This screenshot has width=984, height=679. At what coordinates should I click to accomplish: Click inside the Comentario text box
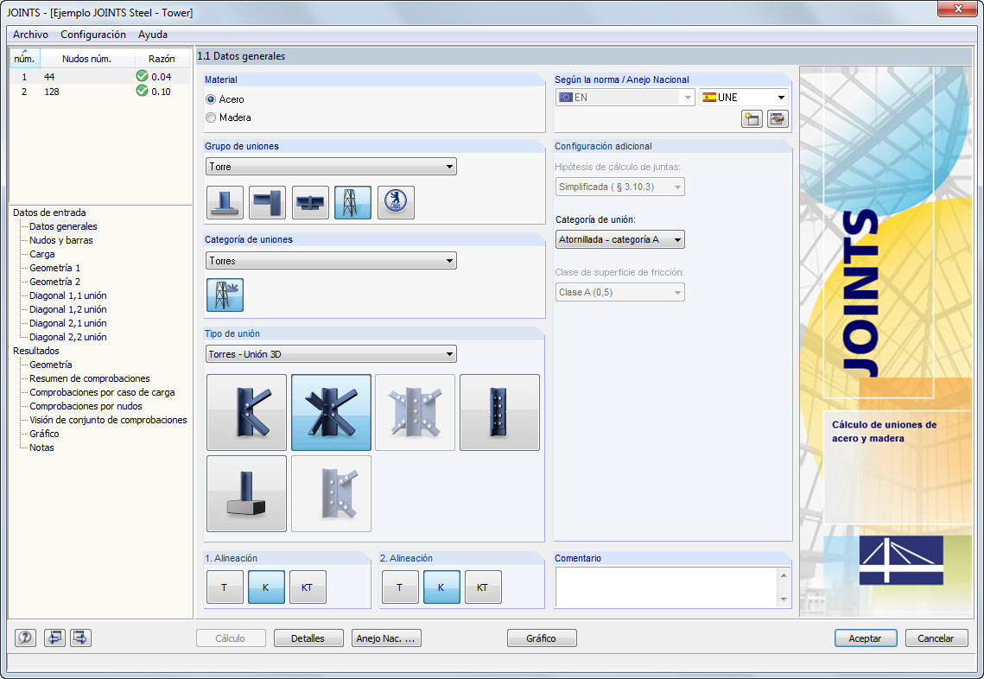pyautogui.click(x=666, y=587)
